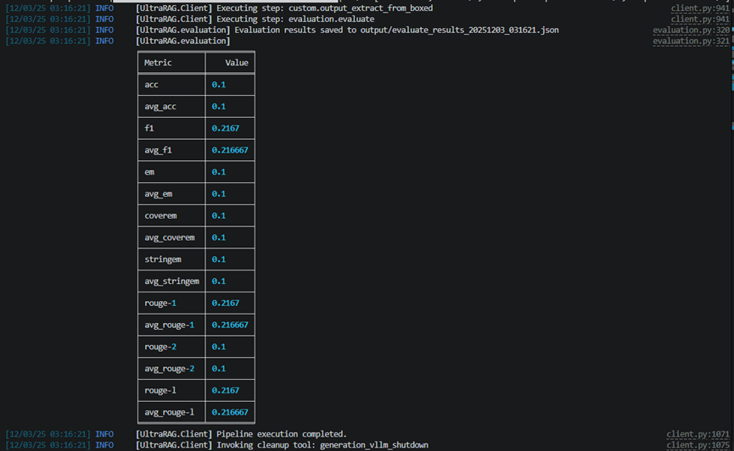Select the stringem metric name cell

point(171,259)
